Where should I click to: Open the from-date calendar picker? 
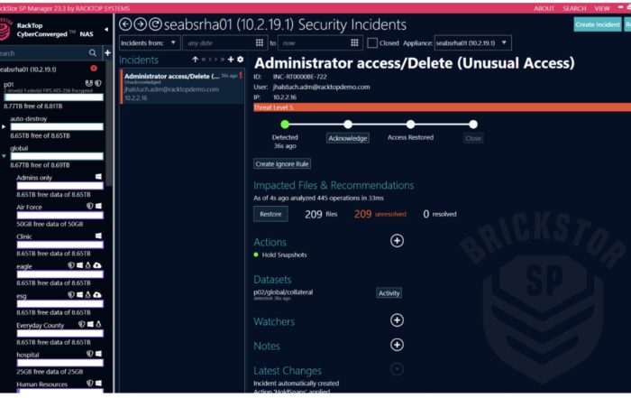coord(260,42)
